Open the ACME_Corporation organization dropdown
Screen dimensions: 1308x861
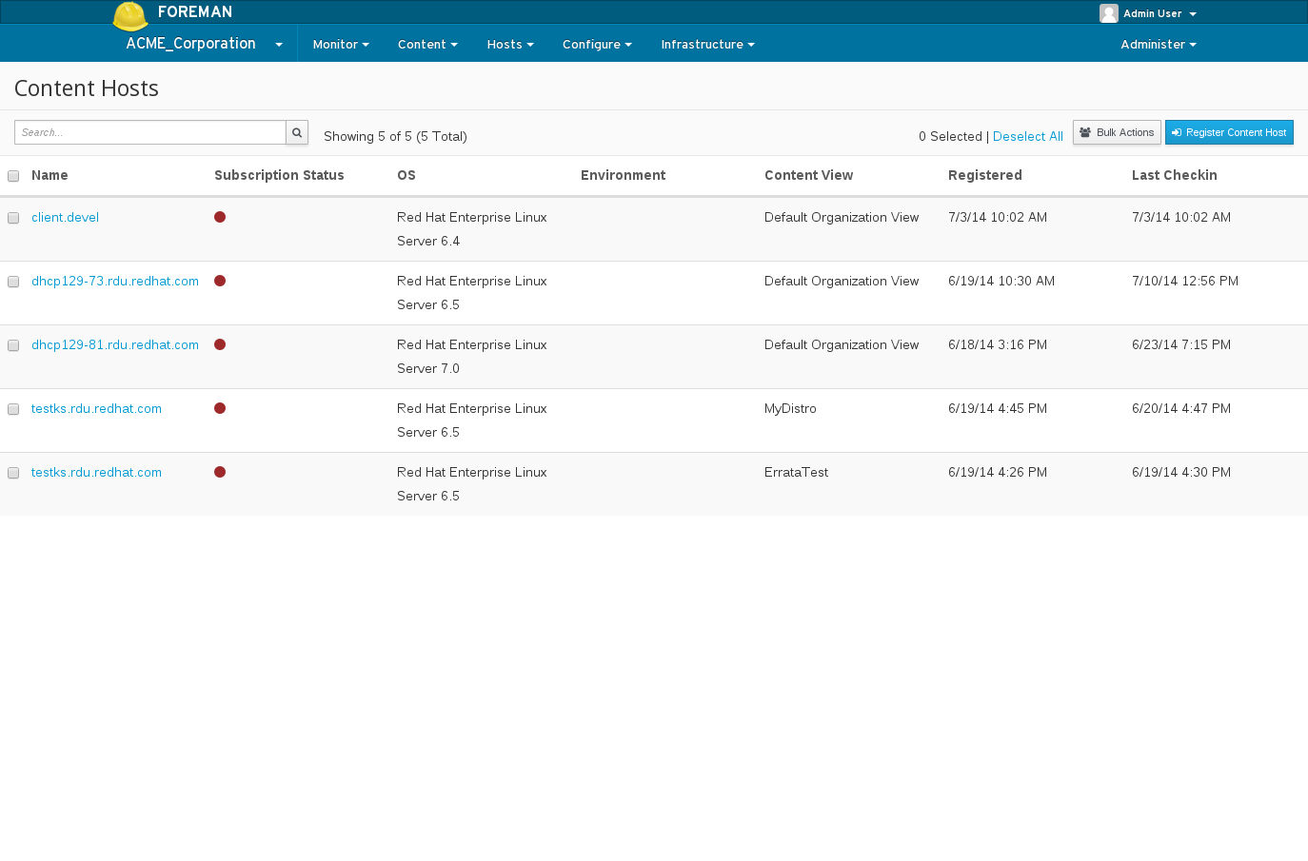point(204,44)
